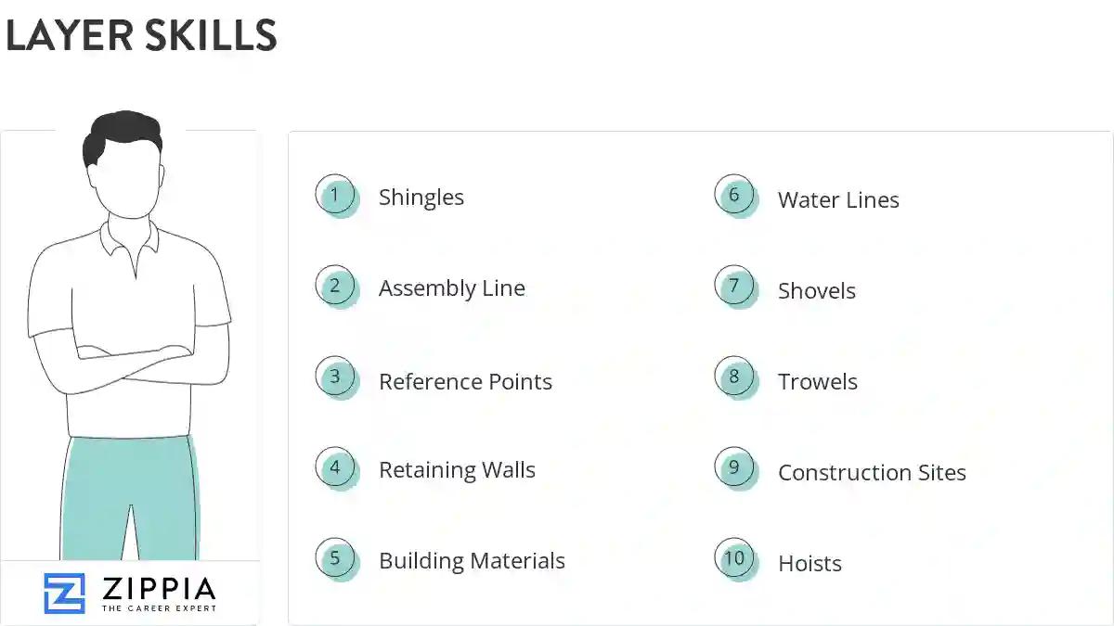Screen dimensions: 1114x626
Task: Click the number 3 circle badge
Action: pos(335,378)
